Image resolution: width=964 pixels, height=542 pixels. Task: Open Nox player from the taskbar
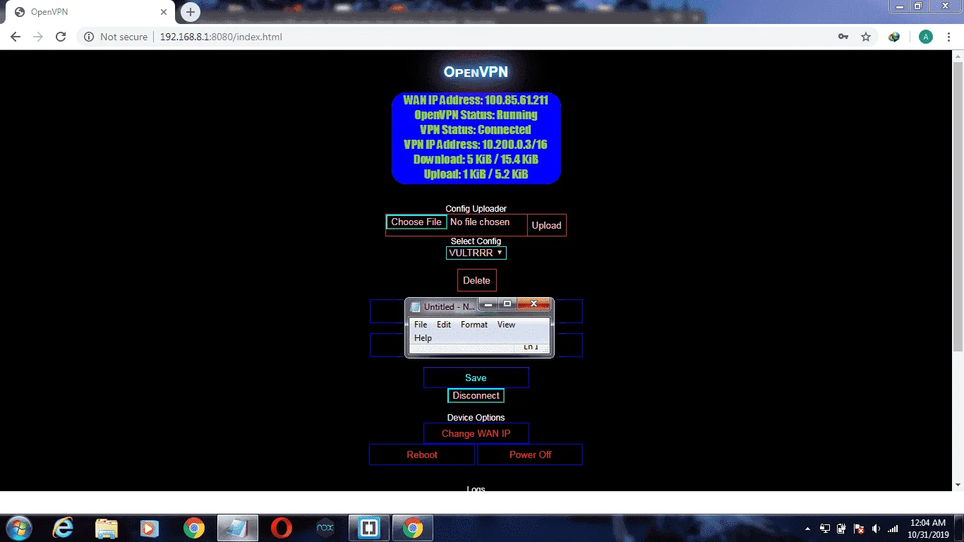(x=325, y=528)
